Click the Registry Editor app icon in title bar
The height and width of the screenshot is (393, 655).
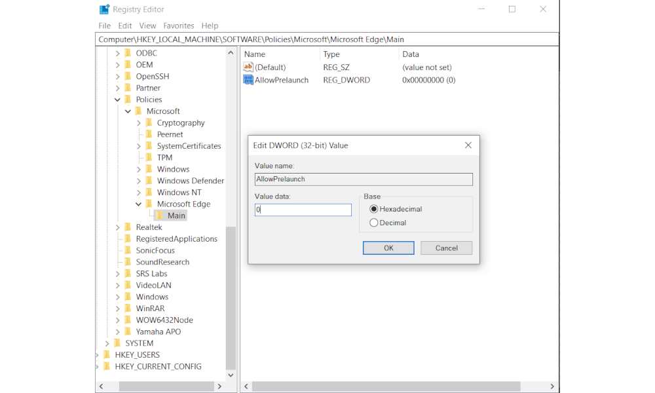(104, 9)
